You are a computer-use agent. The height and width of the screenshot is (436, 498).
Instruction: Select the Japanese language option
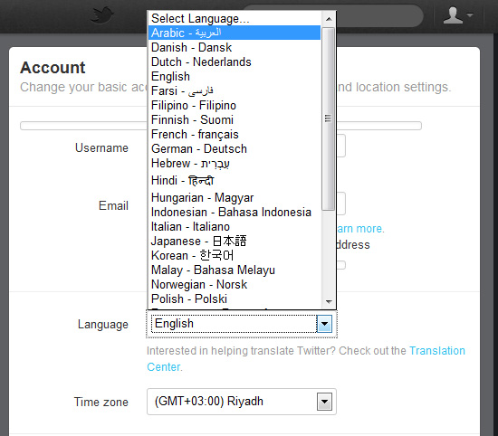pos(235,241)
